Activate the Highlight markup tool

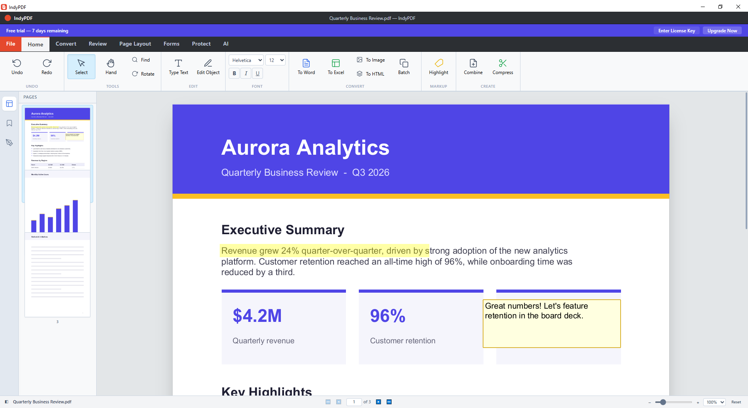439,67
